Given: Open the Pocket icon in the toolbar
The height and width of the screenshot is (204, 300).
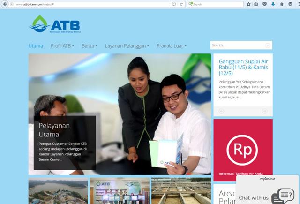Looking at the screenshot, I should click(264, 4).
